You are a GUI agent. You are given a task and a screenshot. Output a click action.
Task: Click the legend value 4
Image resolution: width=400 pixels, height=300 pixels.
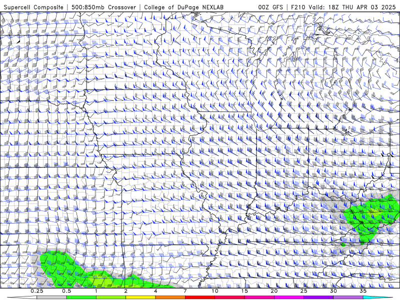[x=155, y=291]
